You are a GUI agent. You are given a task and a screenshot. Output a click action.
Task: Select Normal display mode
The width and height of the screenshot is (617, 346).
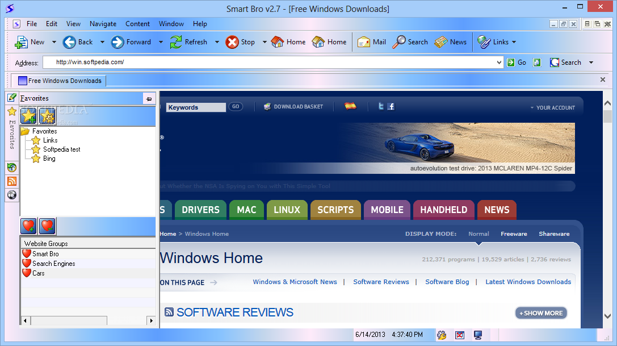point(479,234)
